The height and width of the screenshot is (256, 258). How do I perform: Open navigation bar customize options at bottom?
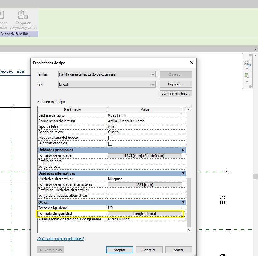(251, 87)
